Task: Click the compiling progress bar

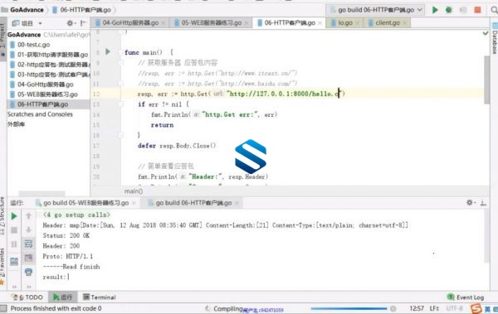Action: 349,308
